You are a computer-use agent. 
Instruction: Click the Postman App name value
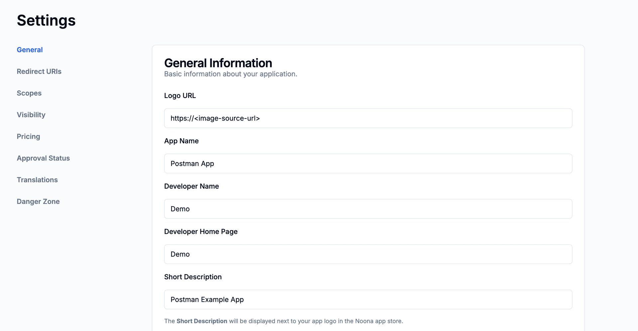(x=192, y=163)
